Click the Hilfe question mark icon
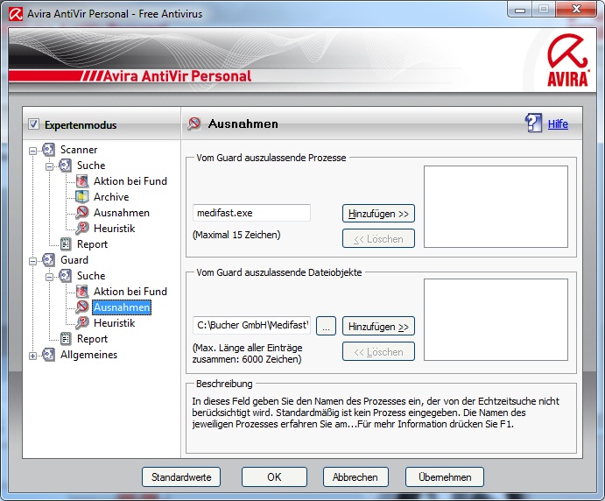This screenshot has width=605, height=501. pos(533,123)
